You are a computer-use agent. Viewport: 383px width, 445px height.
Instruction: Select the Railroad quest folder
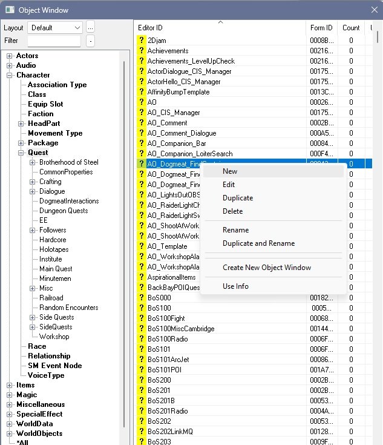pyautogui.click(x=51, y=298)
